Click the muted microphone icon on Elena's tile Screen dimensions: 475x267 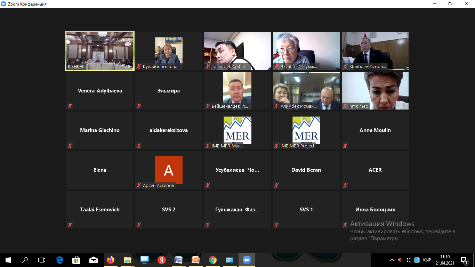70,185
